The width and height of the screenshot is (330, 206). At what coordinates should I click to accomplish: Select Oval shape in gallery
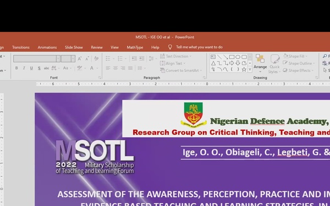(238, 57)
